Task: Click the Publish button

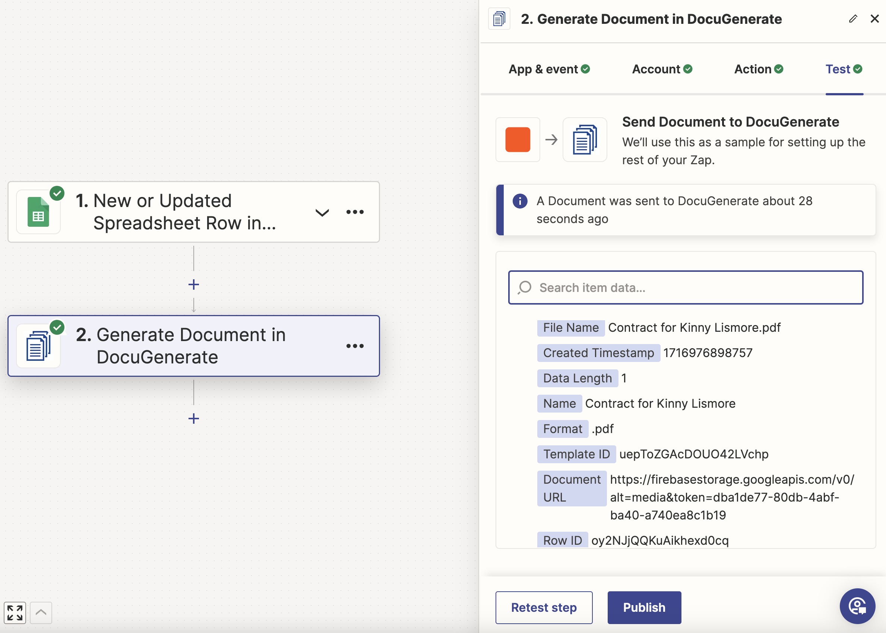Action: 644,608
